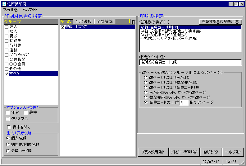Check the 勤務先 group checkbox

(x=7, y=41)
